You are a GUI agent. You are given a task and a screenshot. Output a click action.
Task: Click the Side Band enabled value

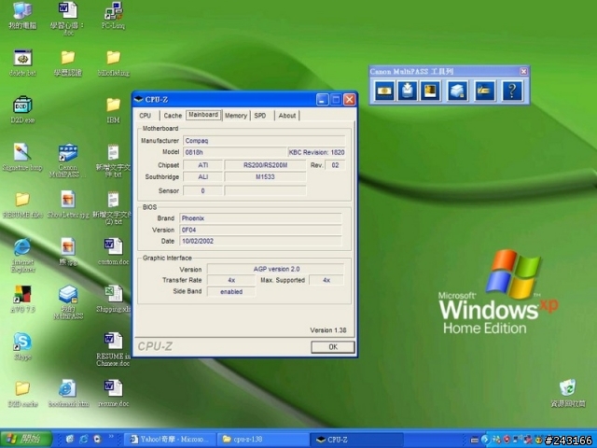pyautogui.click(x=231, y=291)
